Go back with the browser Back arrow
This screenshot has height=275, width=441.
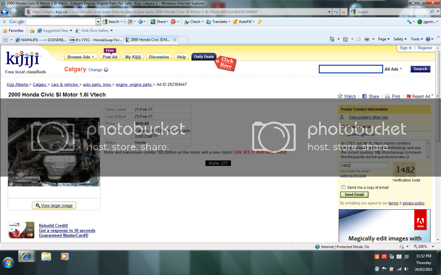click(x=5, y=12)
